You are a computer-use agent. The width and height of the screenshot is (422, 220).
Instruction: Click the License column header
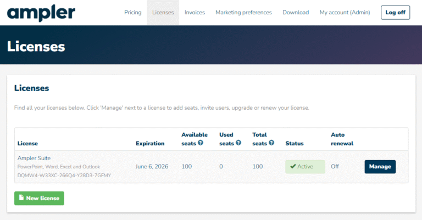coord(27,143)
